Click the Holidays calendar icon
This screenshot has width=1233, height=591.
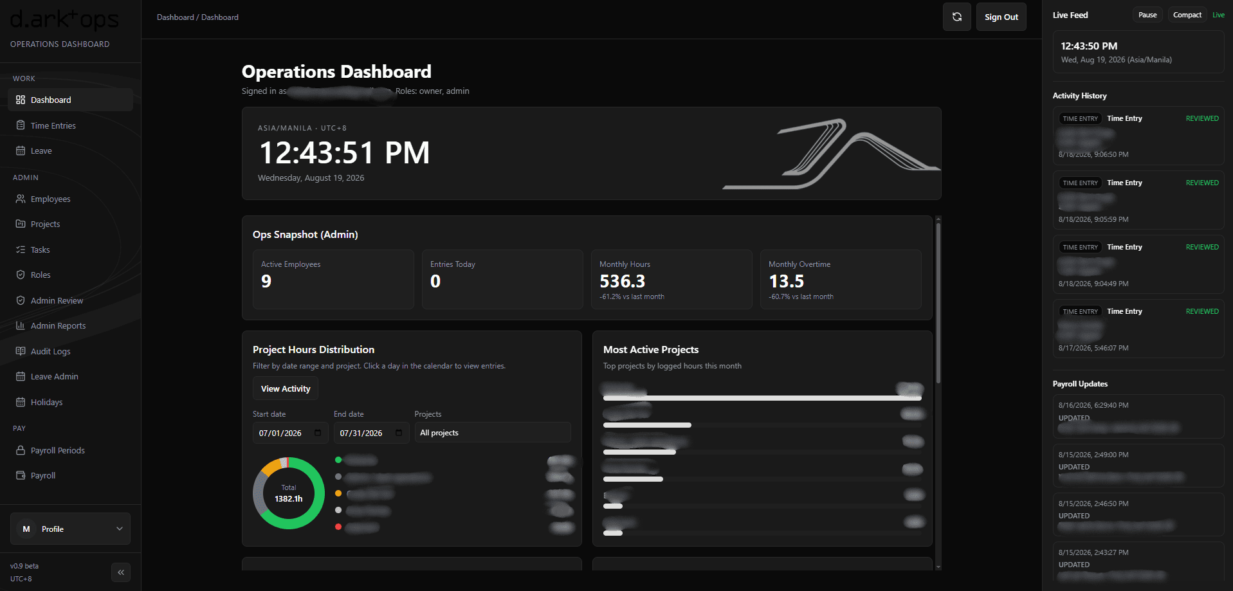click(x=21, y=402)
